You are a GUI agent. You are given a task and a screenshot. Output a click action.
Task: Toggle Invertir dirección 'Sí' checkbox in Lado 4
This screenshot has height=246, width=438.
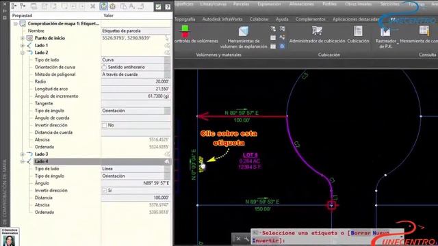tap(104, 191)
